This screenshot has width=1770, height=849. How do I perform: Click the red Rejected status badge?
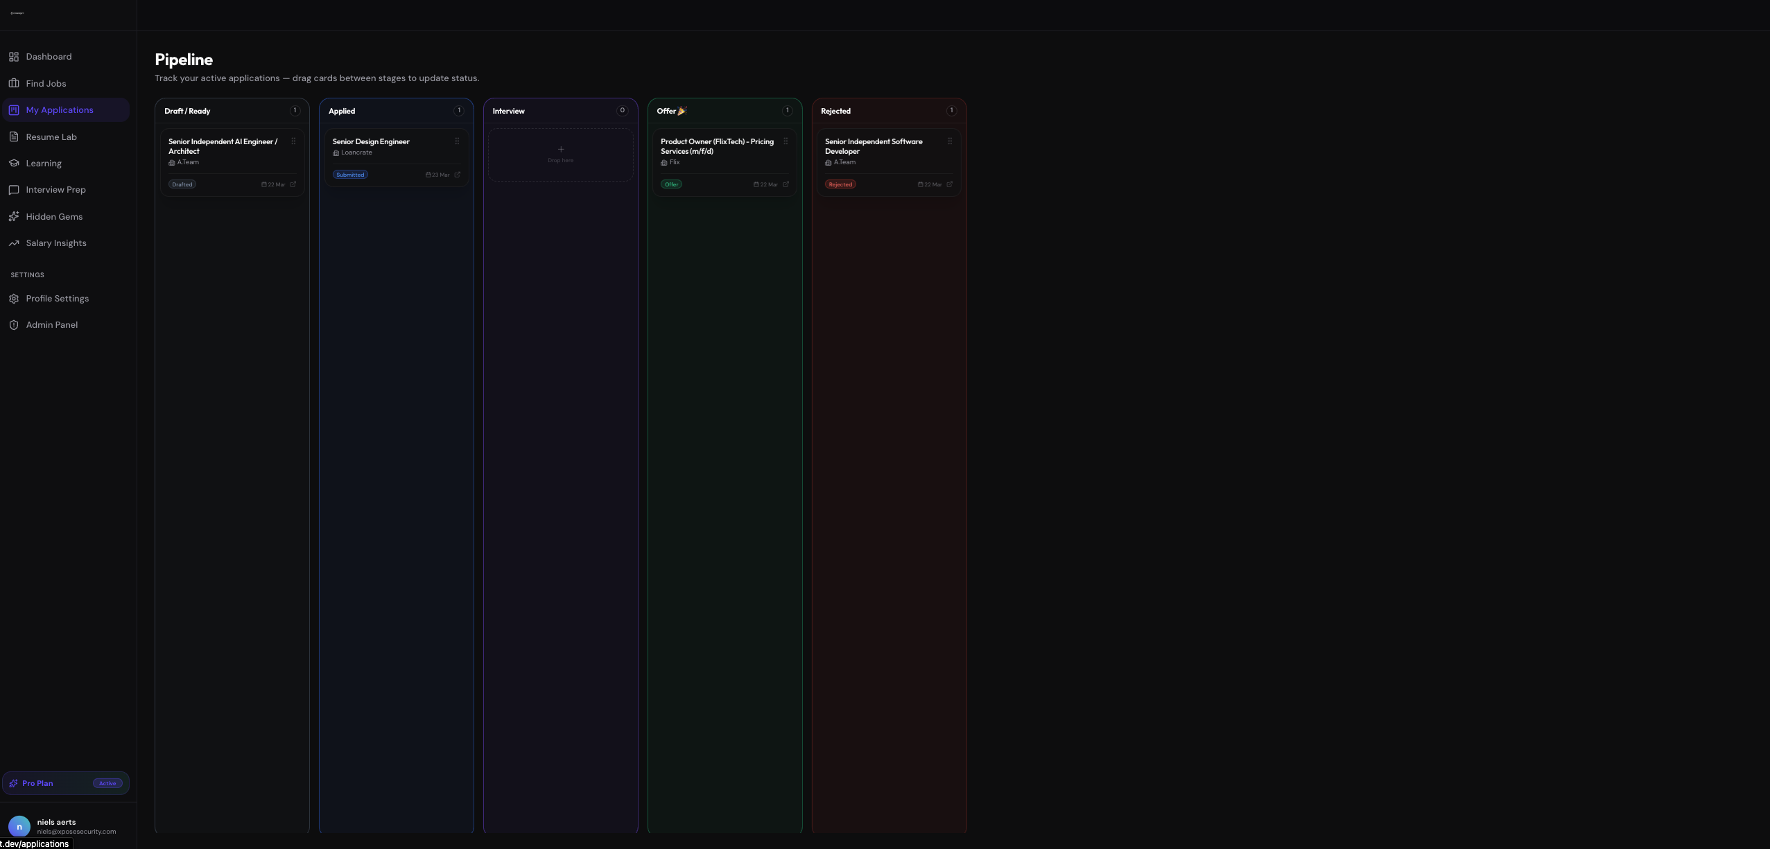coord(840,184)
